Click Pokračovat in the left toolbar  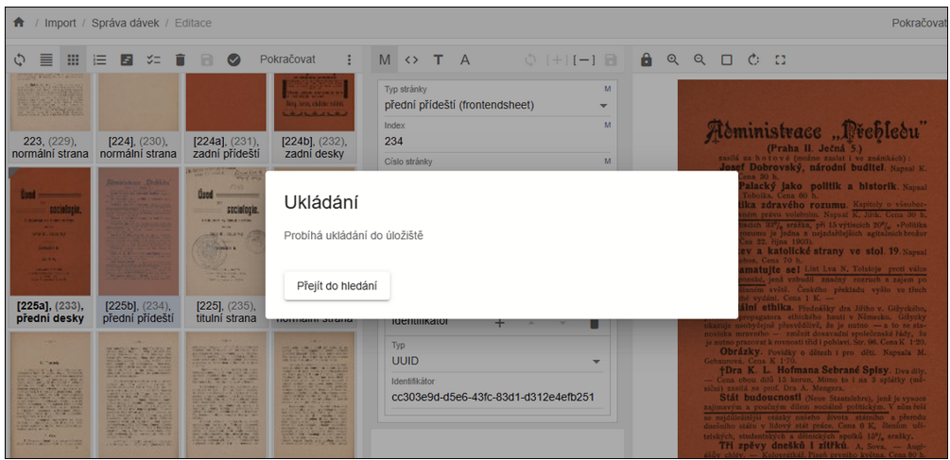287,60
